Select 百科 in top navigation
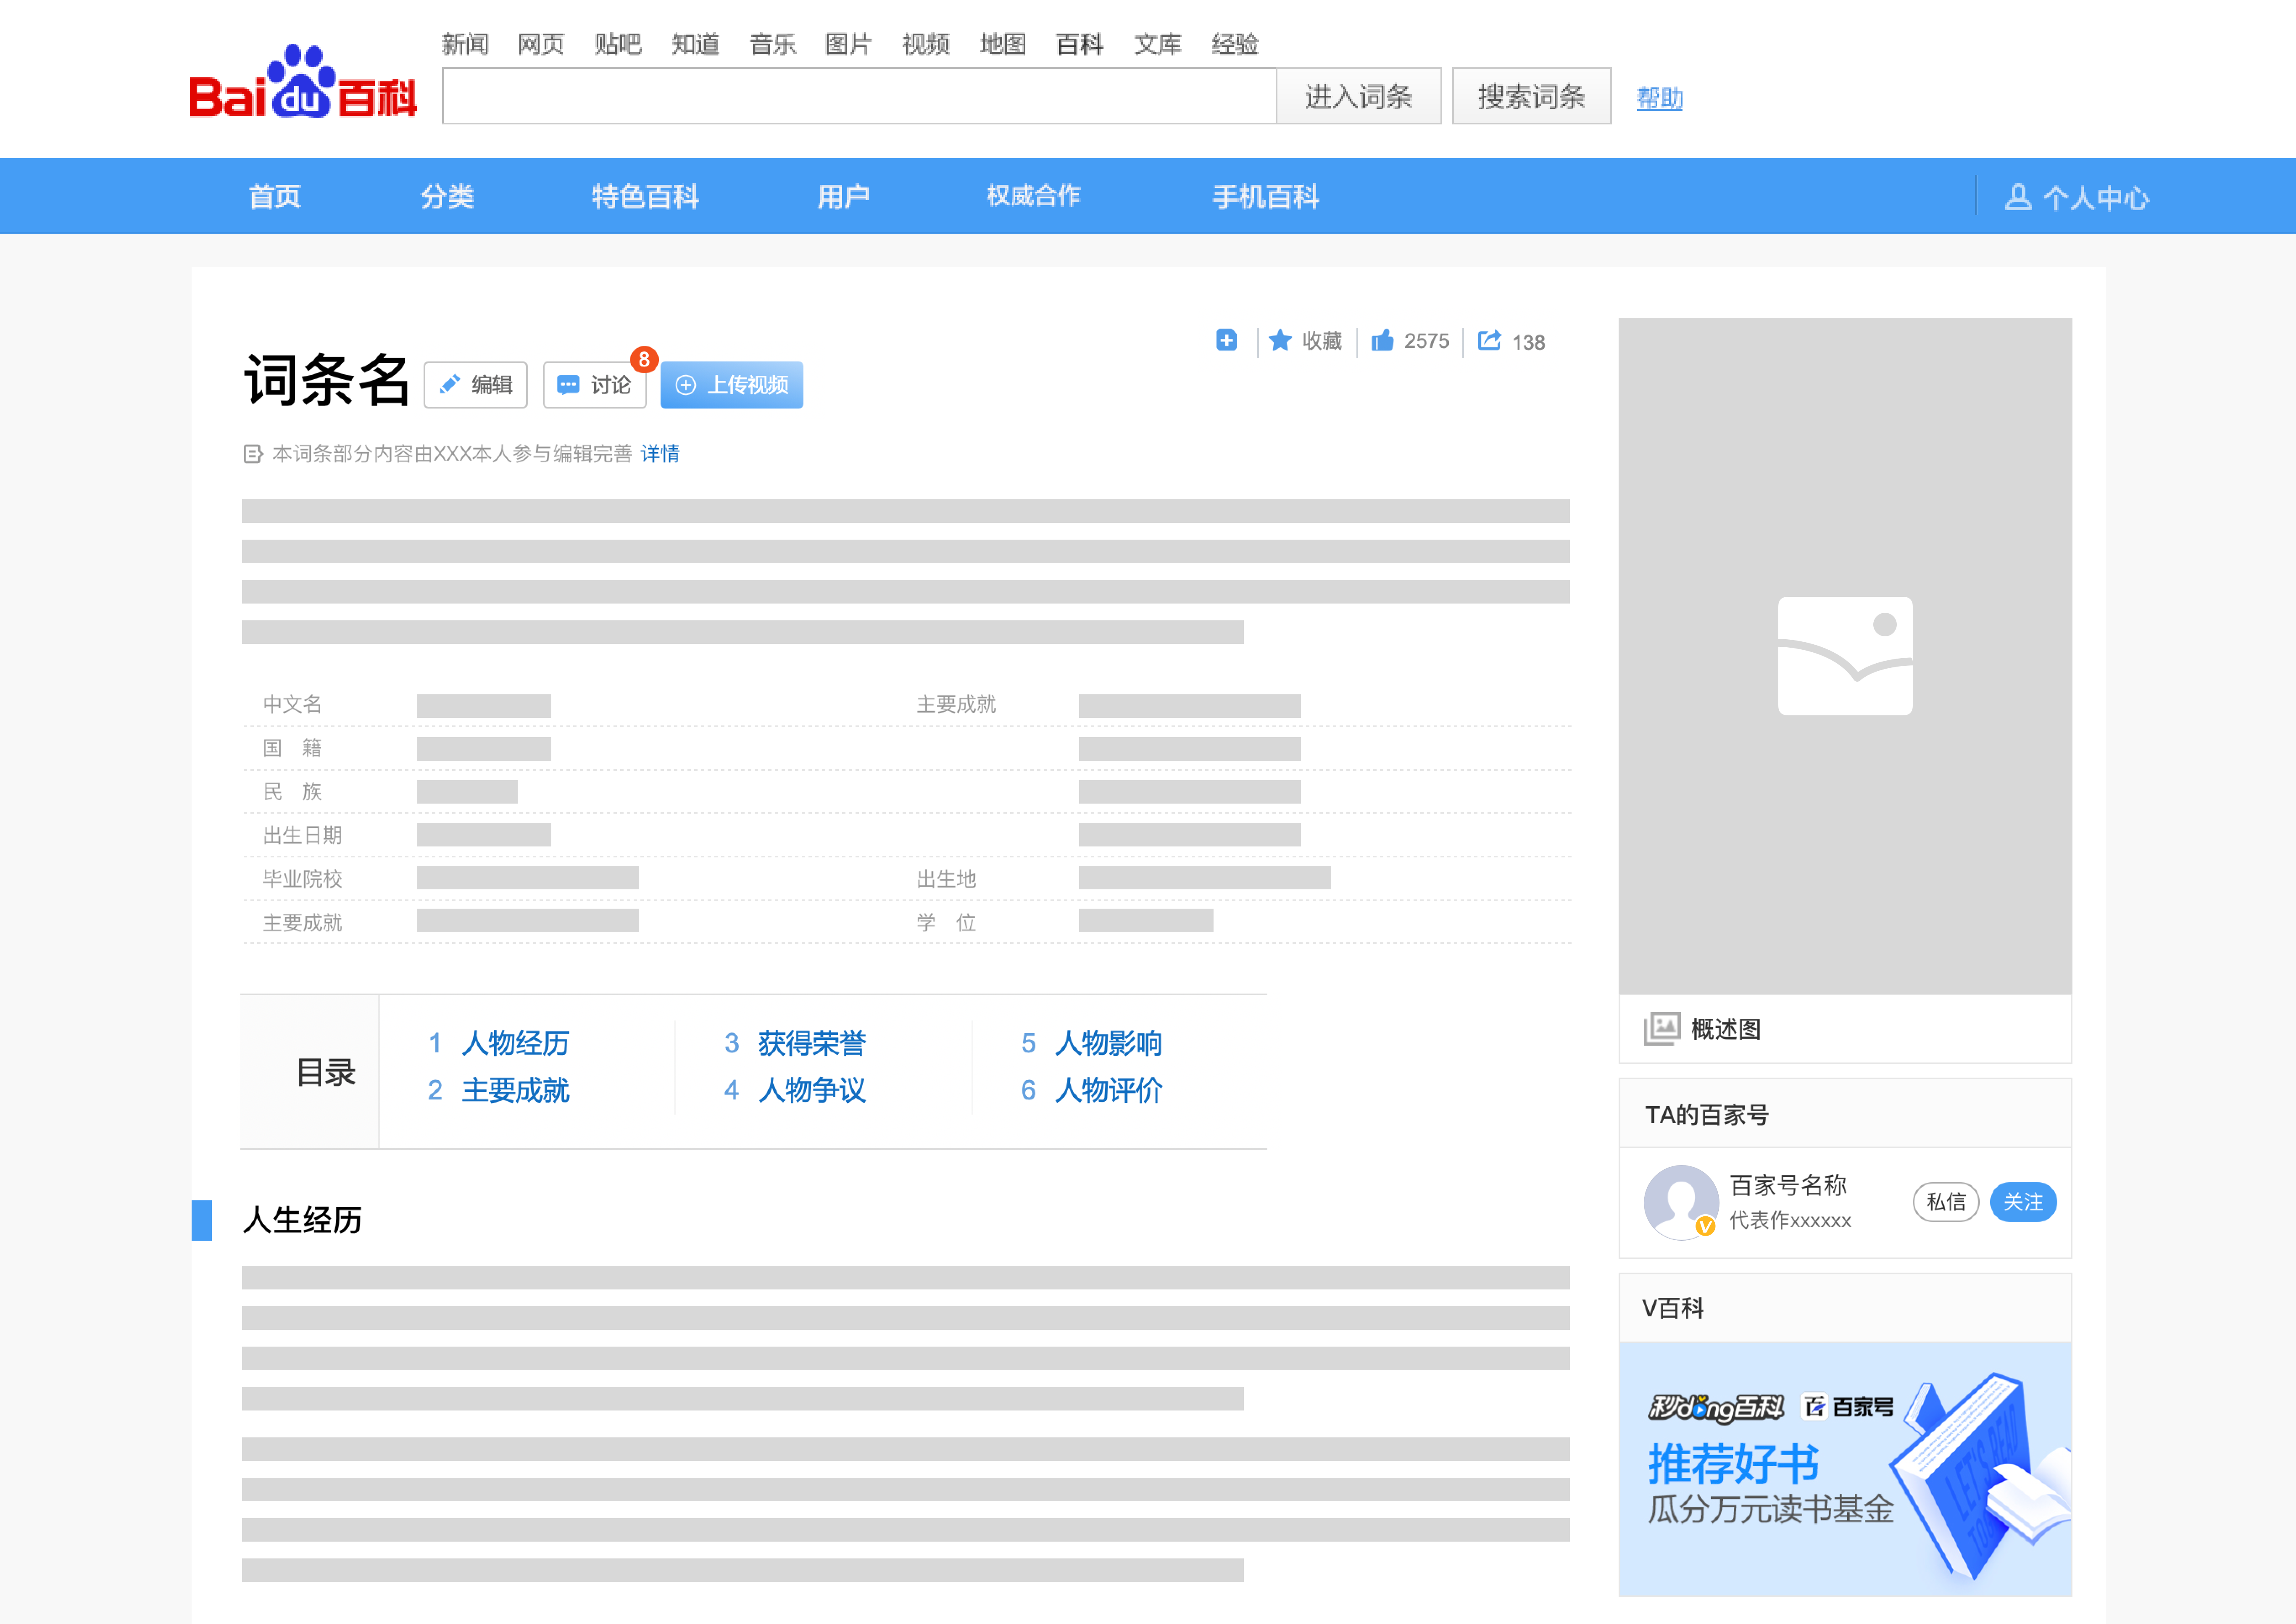The height and width of the screenshot is (1624, 2296). tap(1079, 44)
